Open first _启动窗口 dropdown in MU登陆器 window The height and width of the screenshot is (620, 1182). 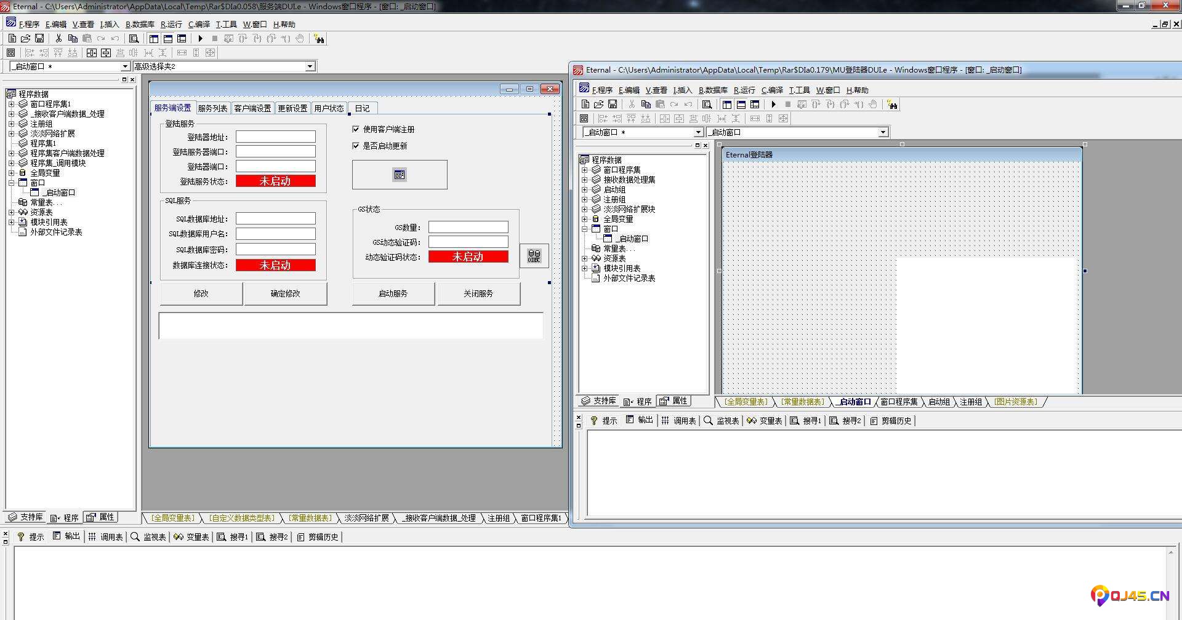[698, 132]
